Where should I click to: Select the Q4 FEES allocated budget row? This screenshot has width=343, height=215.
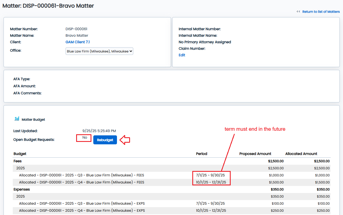tap(82, 182)
